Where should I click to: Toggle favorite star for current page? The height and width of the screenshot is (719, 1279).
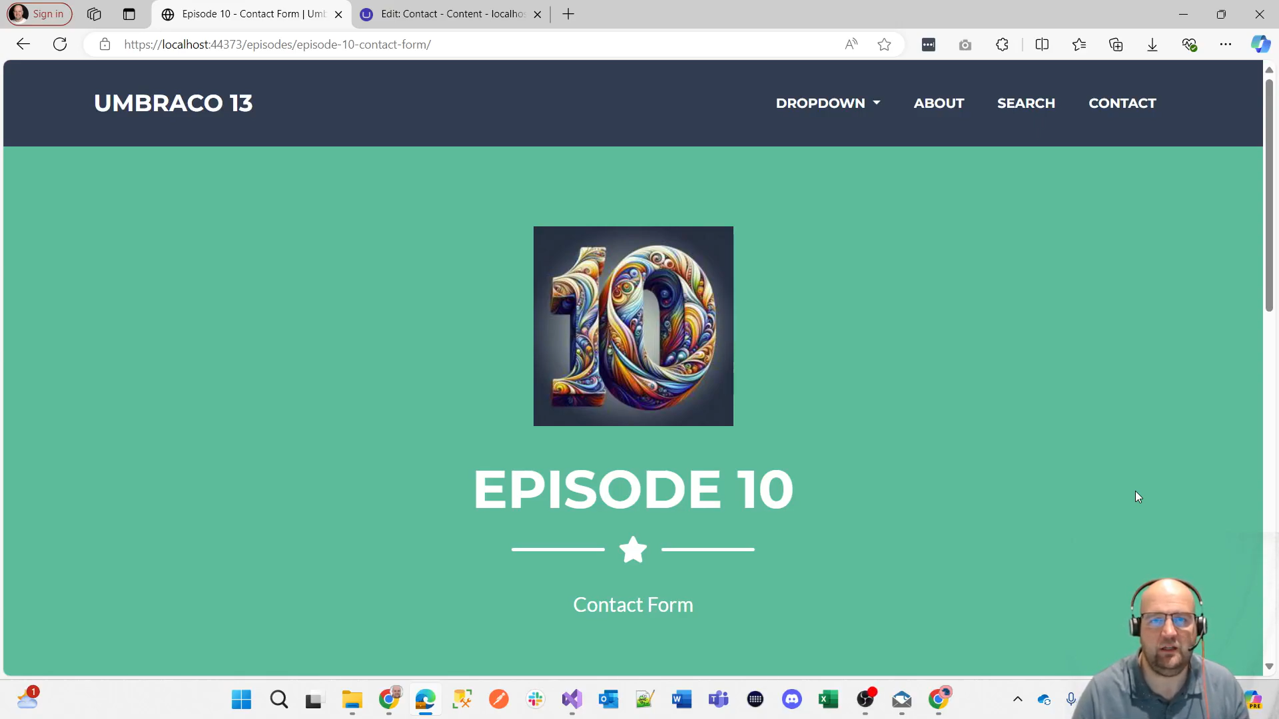tap(884, 44)
